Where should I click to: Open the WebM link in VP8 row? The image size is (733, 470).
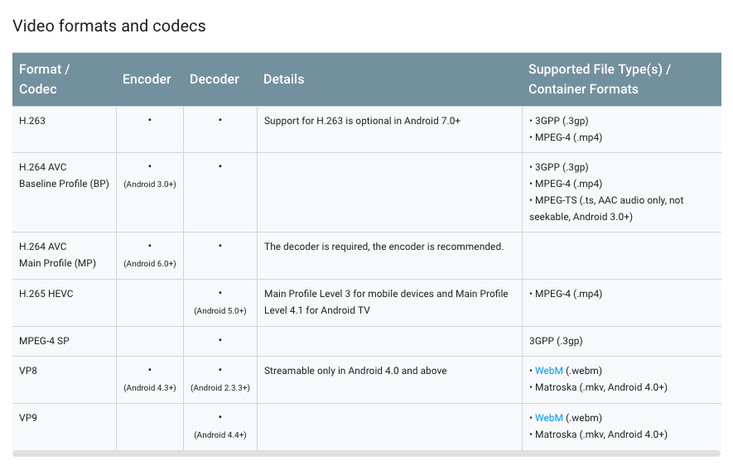pyautogui.click(x=548, y=371)
